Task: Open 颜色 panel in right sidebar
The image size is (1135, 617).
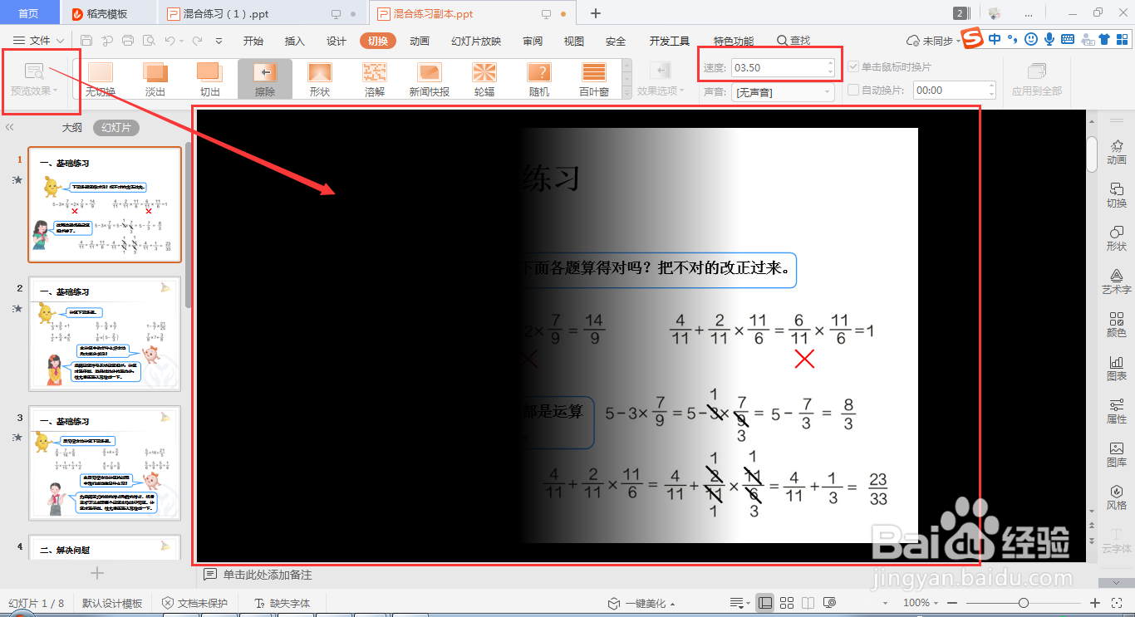Action: (x=1117, y=325)
